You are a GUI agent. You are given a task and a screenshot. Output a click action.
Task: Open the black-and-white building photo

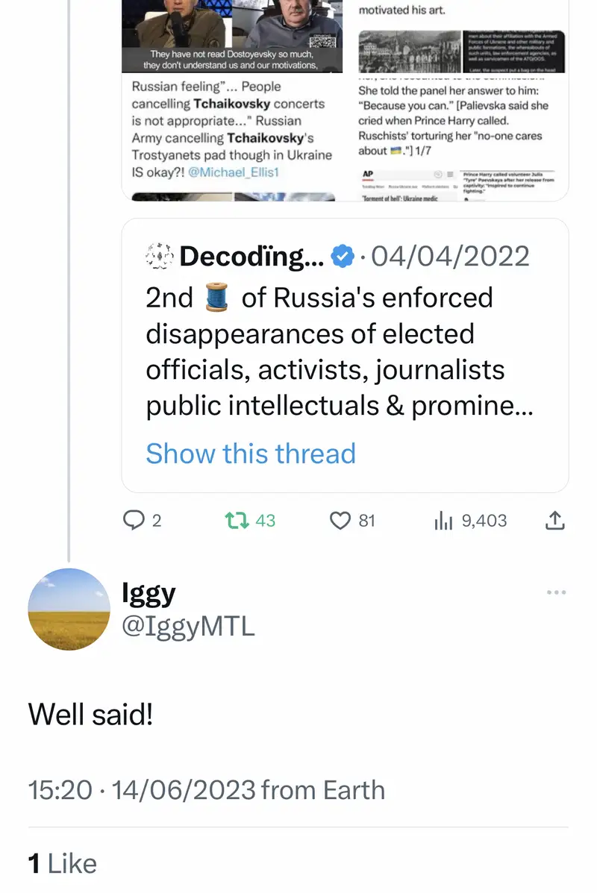(410, 50)
